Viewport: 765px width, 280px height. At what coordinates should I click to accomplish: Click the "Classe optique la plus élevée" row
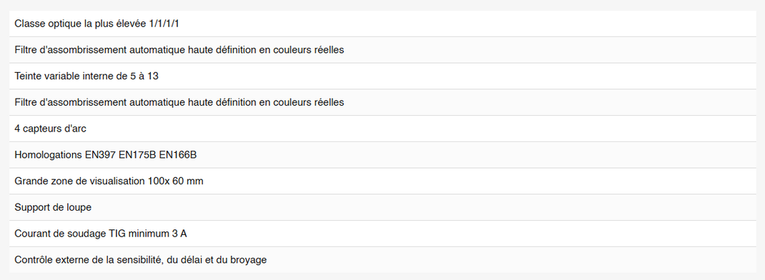point(382,24)
